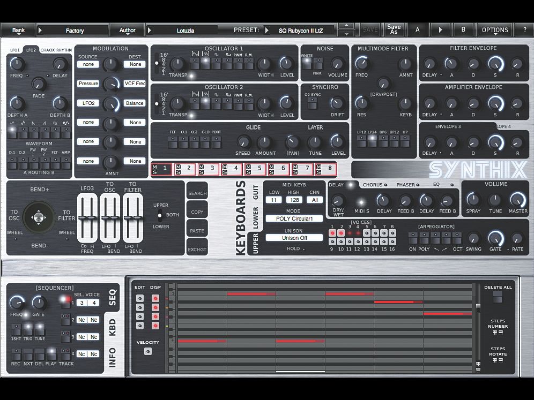Adjust the arpeggiator GATE knob
The image size is (534, 400).
point(495,238)
